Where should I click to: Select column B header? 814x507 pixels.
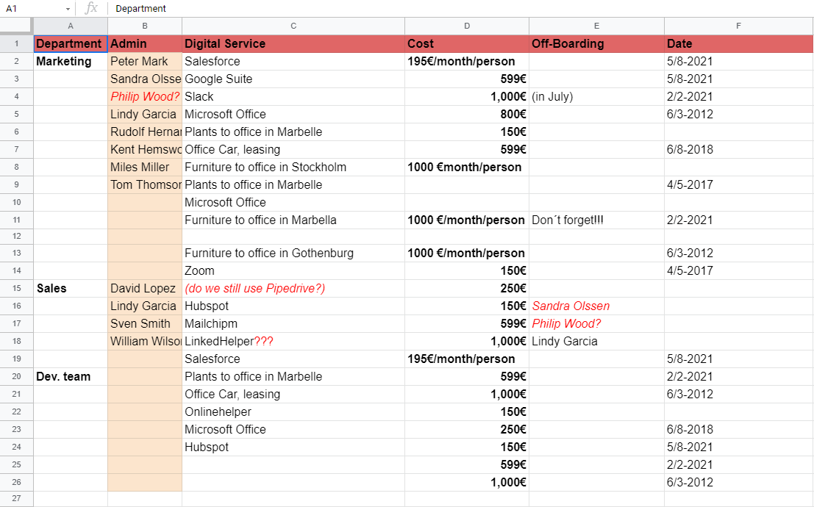145,26
